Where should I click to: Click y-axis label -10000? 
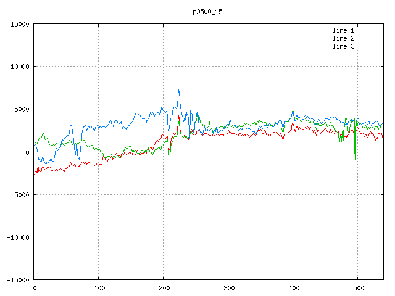(x=18, y=237)
